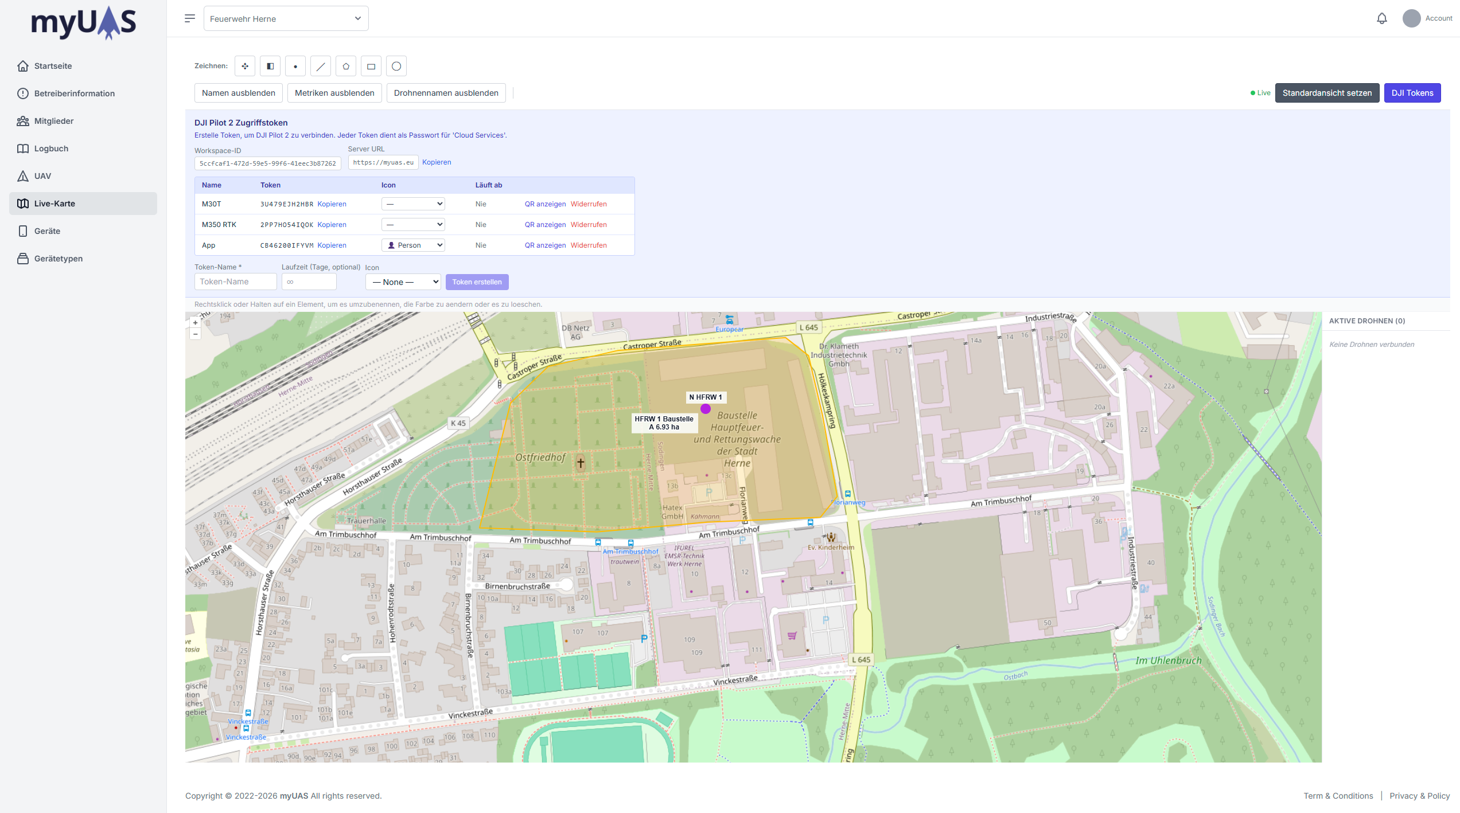
Task: Toggle Namen ausblenden
Action: [238, 93]
